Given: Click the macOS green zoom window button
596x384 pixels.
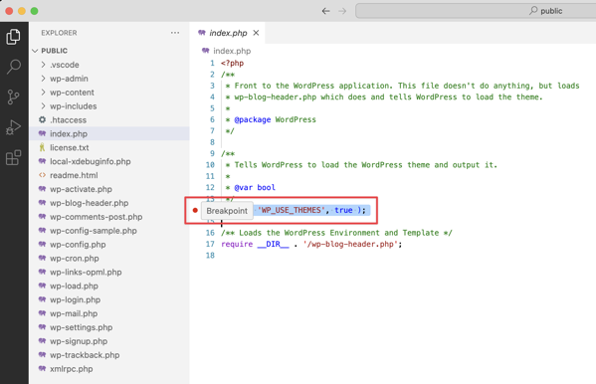Looking at the screenshot, I should coord(34,11).
